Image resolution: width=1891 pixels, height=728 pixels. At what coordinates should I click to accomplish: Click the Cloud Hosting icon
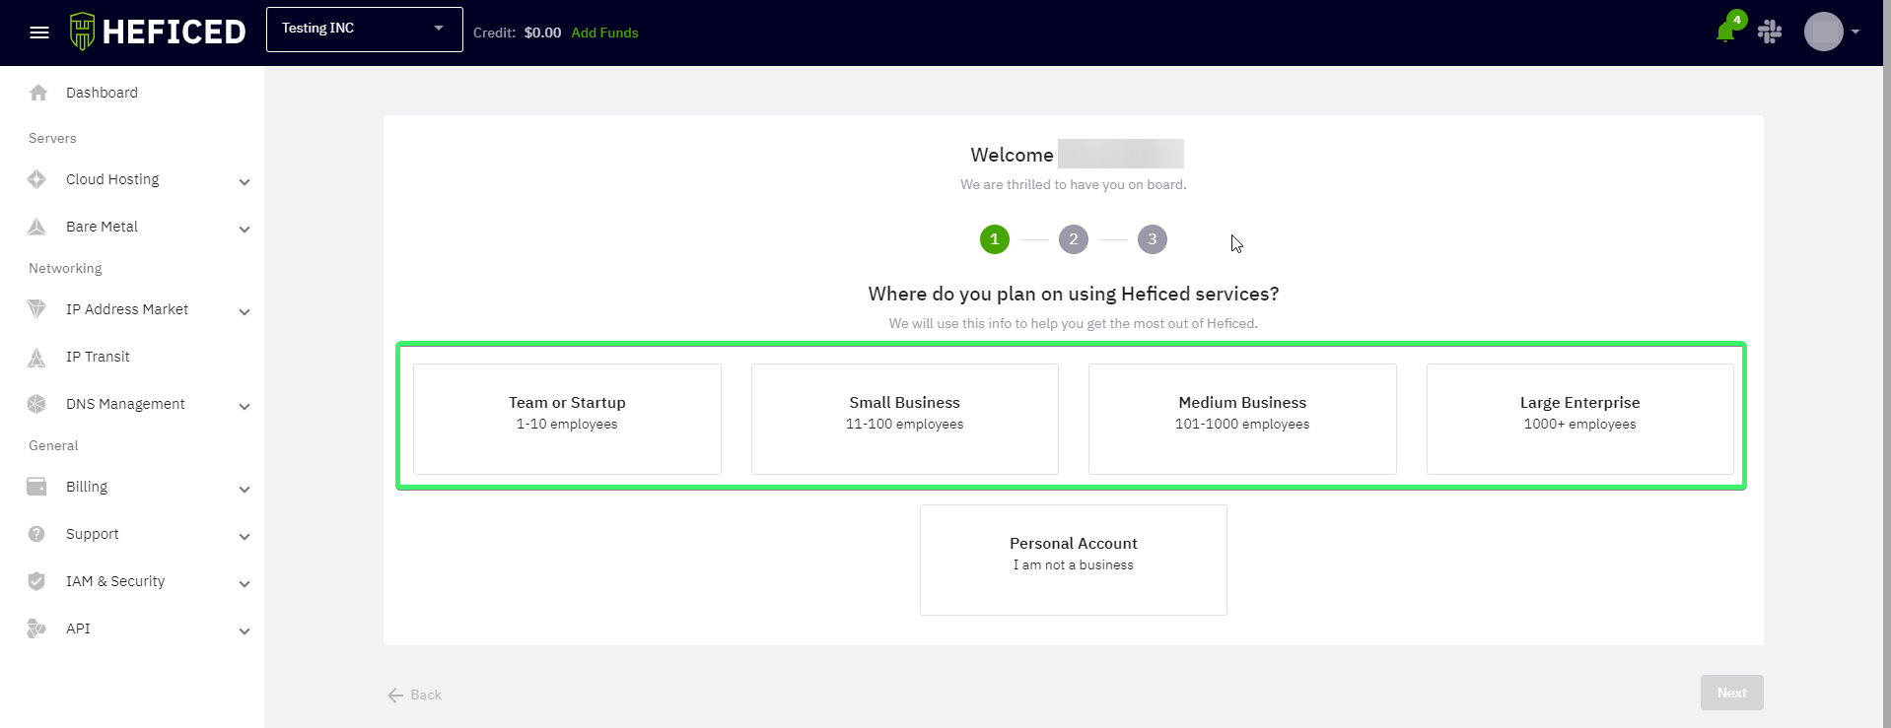tap(36, 179)
